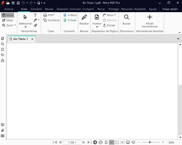Open the Redo history dropdown arrow
This screenshot has width=182, height=145.
pos(35,3)
